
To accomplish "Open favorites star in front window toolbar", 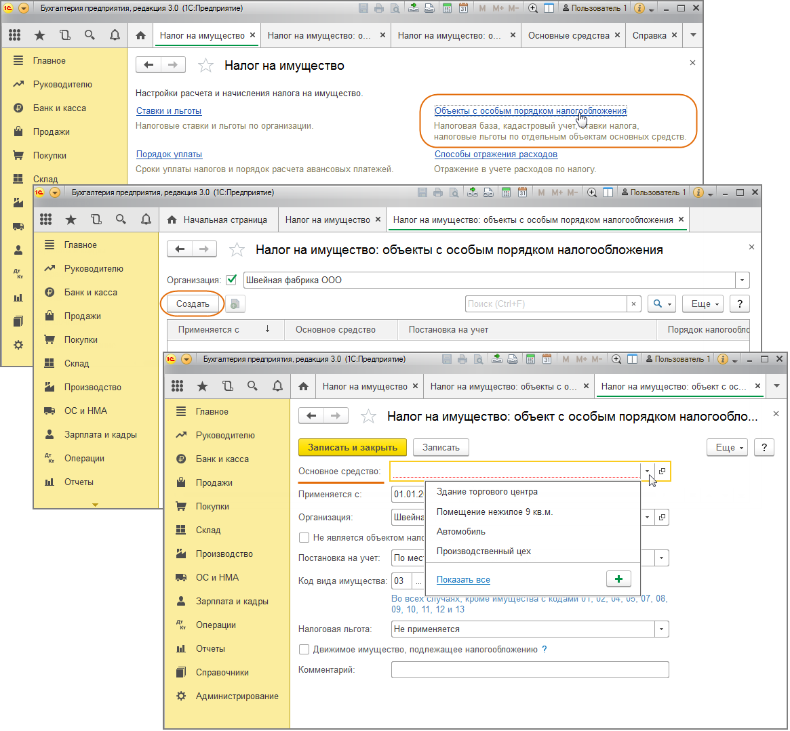I will 203,386.
